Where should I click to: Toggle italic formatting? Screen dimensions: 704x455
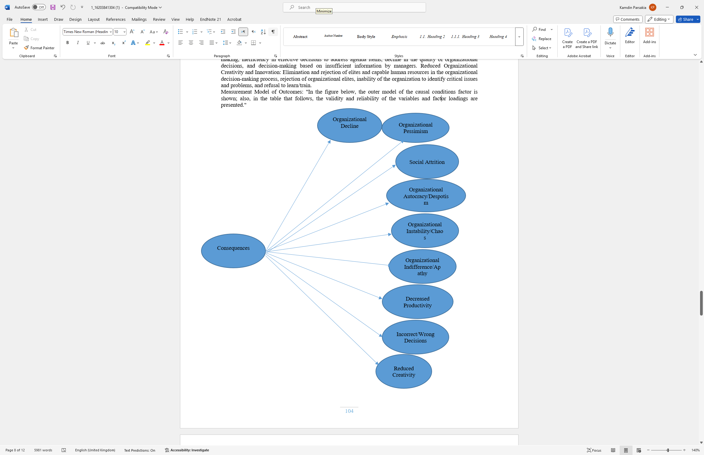[x=78, y=43]
